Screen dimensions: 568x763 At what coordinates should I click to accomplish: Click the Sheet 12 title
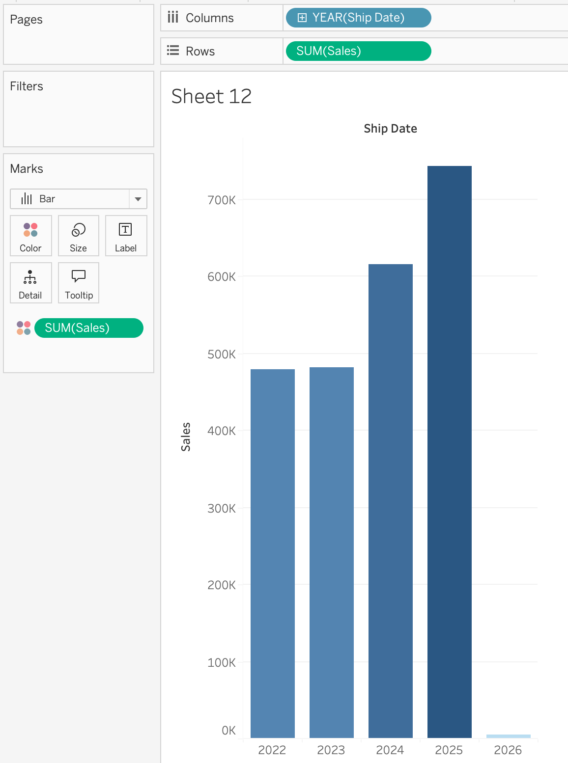211,96
